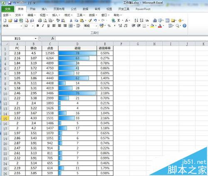Toggle align left
208x176 pixels.
(x=54, y=26)
